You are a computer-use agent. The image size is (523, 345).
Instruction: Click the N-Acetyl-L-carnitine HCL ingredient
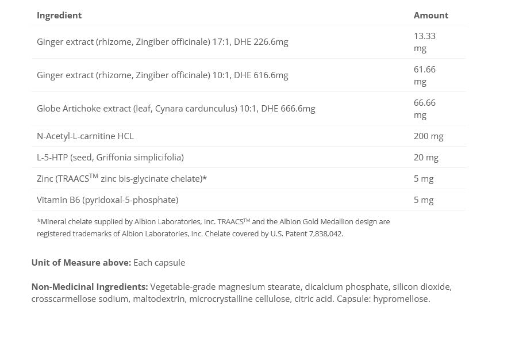point(85,136)
